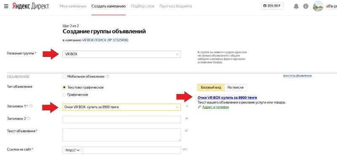Enable the Мобильное объявление checkbox
This screenshot has width=337, height=158.
[x=64, y=77]
